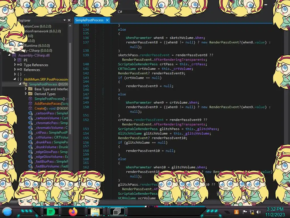Image resolution: width=290 pixels, height=218 pixels.
Task: Select 'ationFramework (6.0.2.0)' assembly row
Action: point(42,31)
